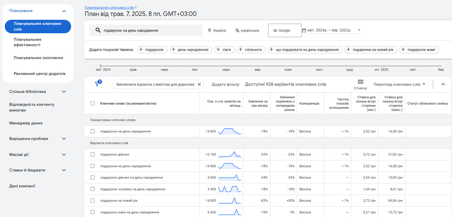This screenshot has height=217, width=452.
Task: Open Планувальник ефективності in the sidebar
Action: (x=28, y=42)
